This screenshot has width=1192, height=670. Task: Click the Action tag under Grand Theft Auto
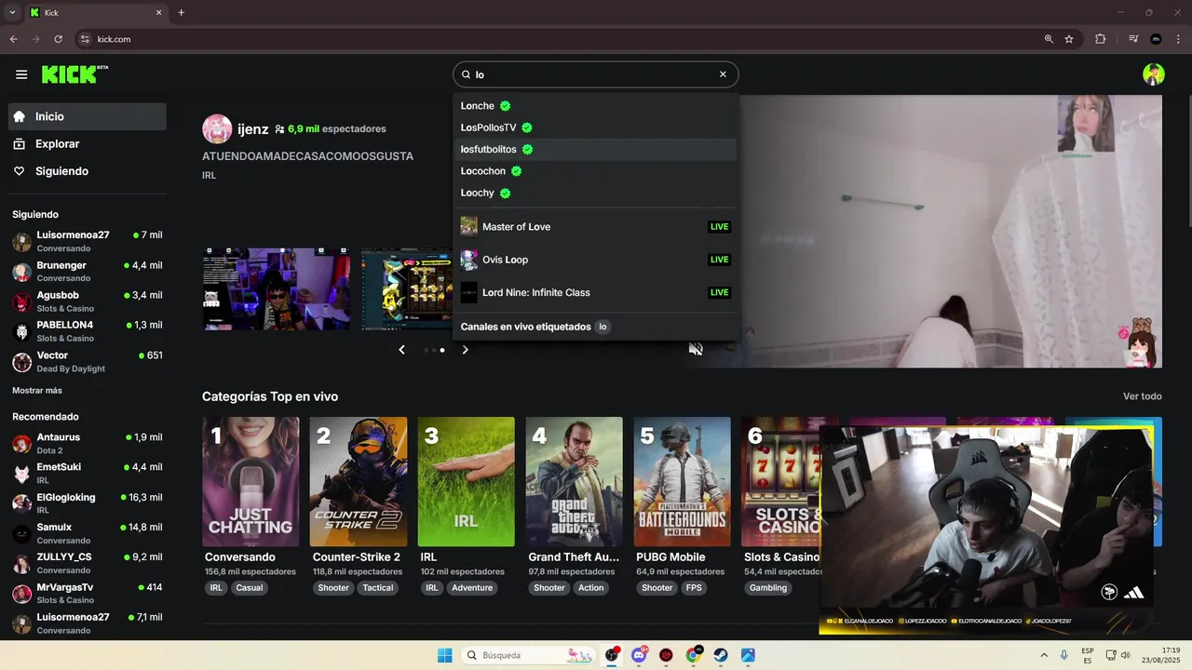tap(591, 588)
